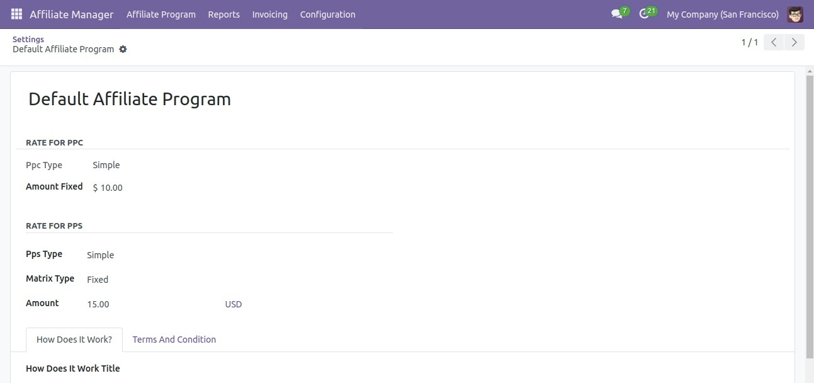
Task: Select the Ppc Type Simple value
Action: click(106, 165)
